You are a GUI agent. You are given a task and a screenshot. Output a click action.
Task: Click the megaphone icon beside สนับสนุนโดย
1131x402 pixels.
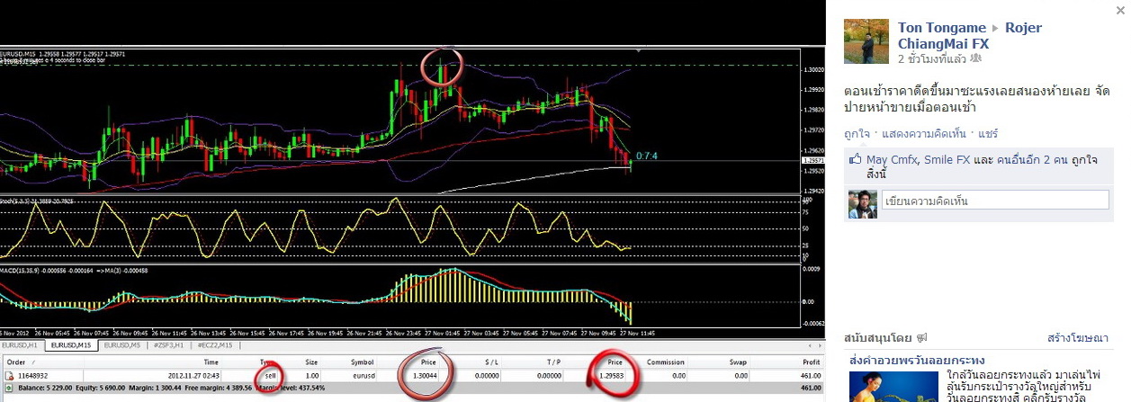pyautogui.click(x=921, y=338)
